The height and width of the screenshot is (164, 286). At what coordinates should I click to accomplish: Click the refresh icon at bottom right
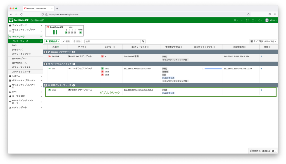point(274,151)
